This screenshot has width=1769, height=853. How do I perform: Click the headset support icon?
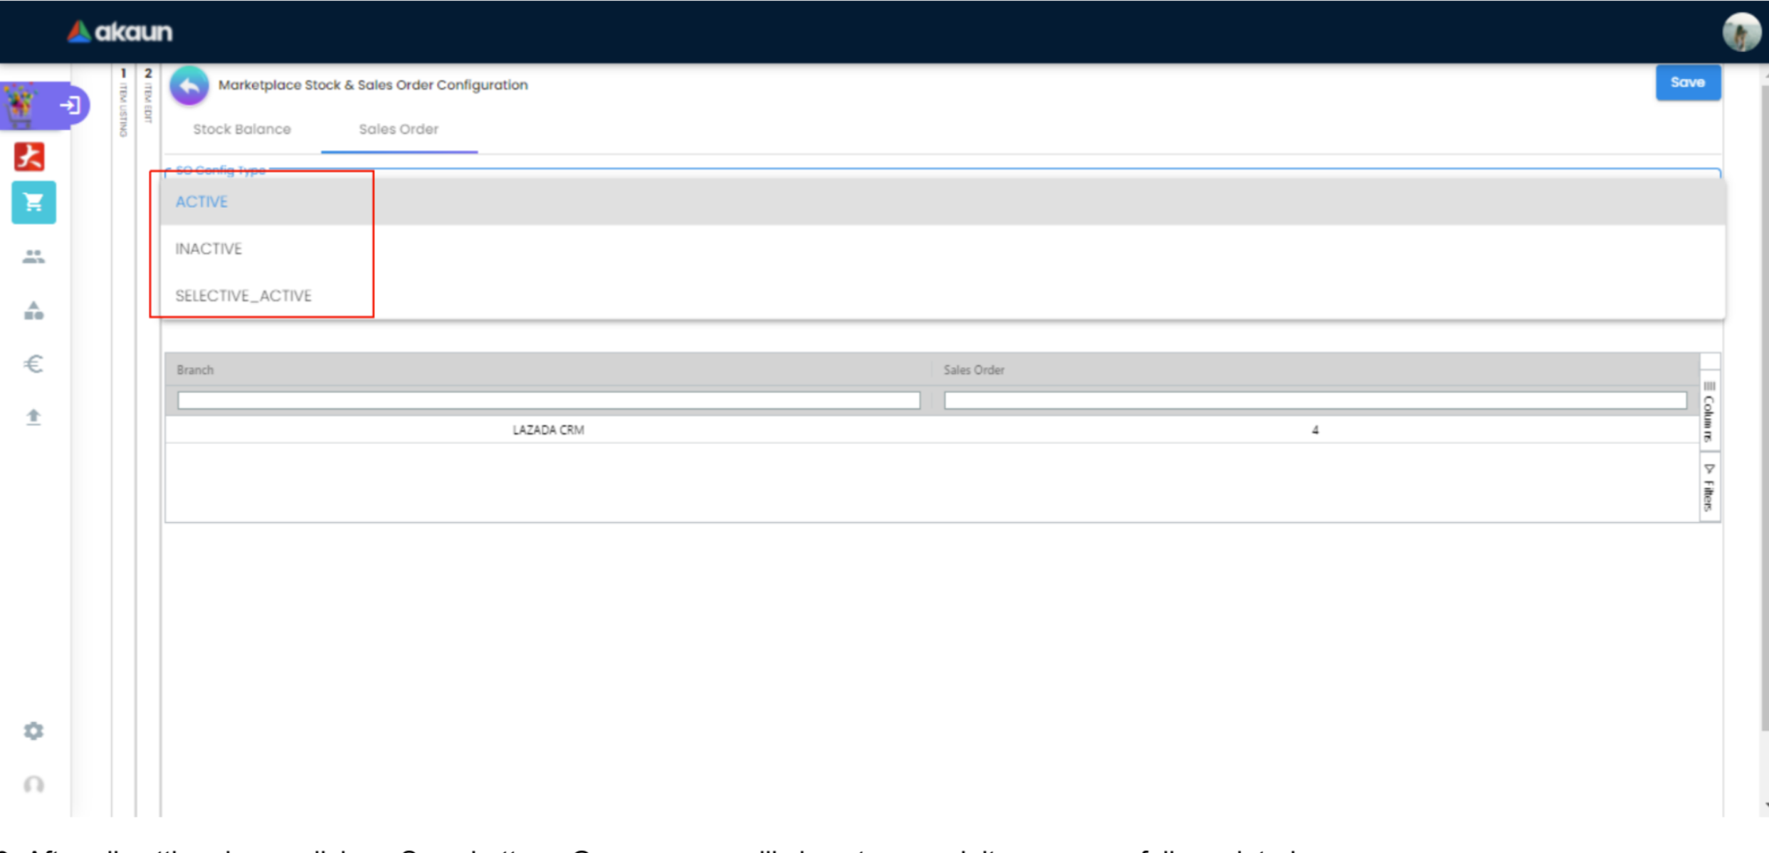pyautogui.click(x=33, y=785)
